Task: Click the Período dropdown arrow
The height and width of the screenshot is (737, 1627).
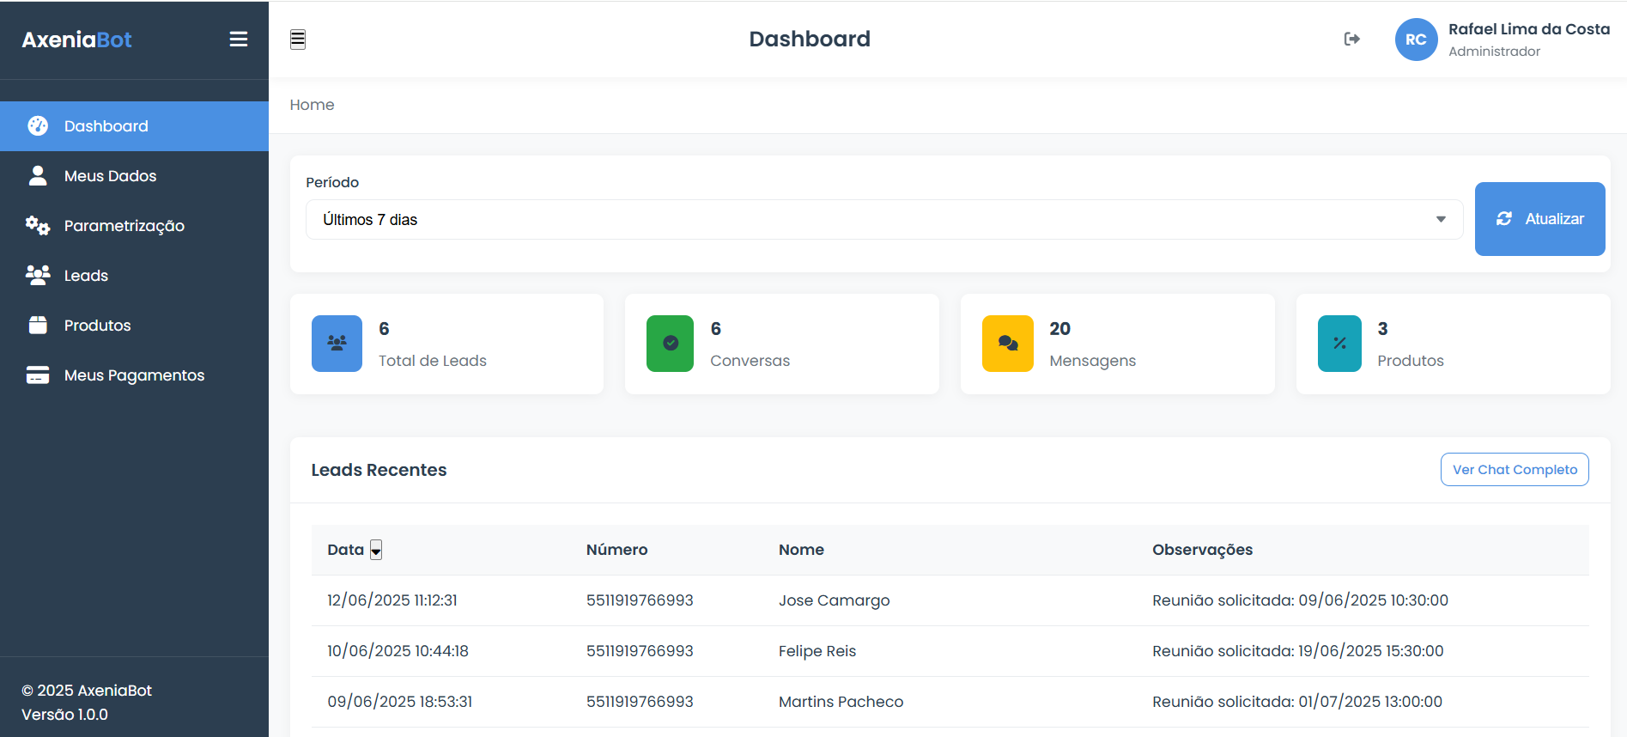Action: pos(1441,220)
